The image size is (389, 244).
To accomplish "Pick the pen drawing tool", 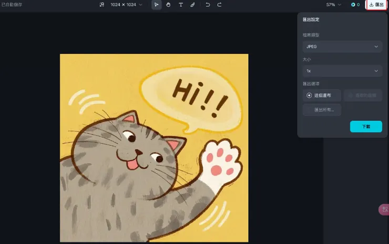I will tap(192, 5).
